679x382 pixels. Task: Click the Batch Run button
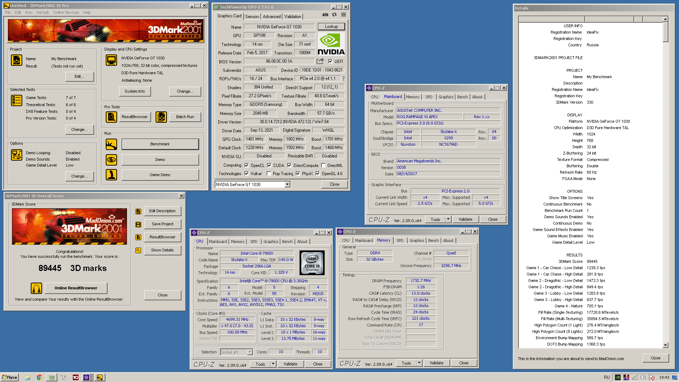[185, 117]
